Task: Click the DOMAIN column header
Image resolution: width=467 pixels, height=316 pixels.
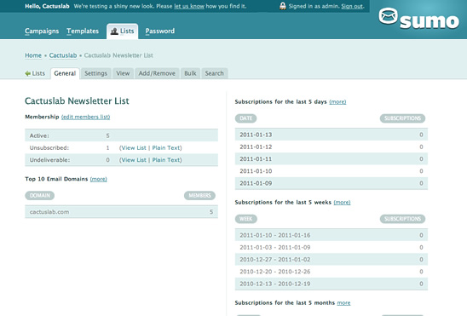Action: pyautogui.click(x=39, y=196)
